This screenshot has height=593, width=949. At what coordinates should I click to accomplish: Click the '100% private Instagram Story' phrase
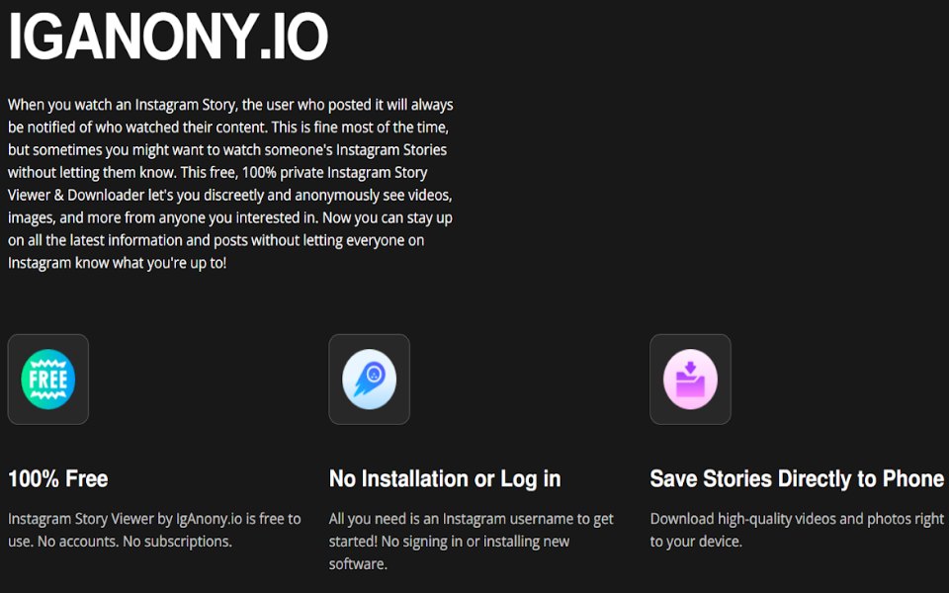coord(335,172)
